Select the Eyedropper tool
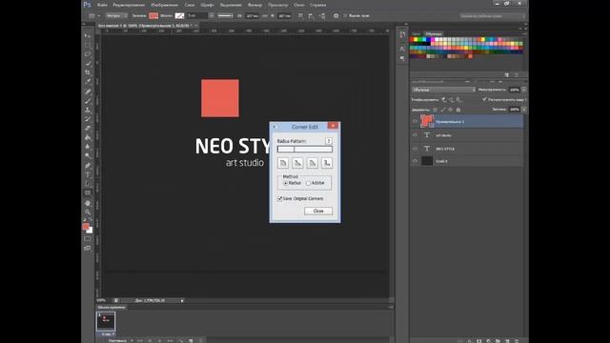 (88, 82)
